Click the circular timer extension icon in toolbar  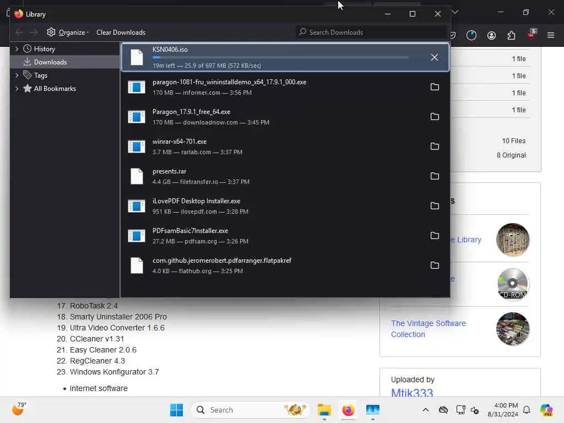pos(471,35)
